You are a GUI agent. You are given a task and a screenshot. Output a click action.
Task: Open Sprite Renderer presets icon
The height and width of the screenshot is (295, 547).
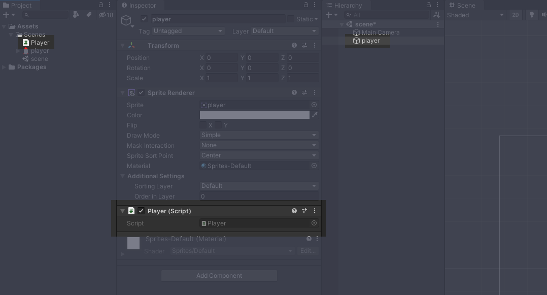(x=304, y=92)
